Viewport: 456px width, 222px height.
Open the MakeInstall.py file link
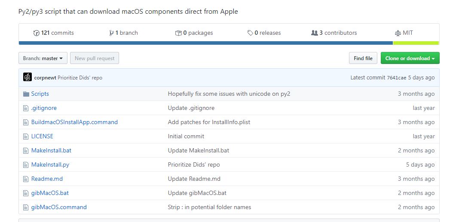(50, 164)
